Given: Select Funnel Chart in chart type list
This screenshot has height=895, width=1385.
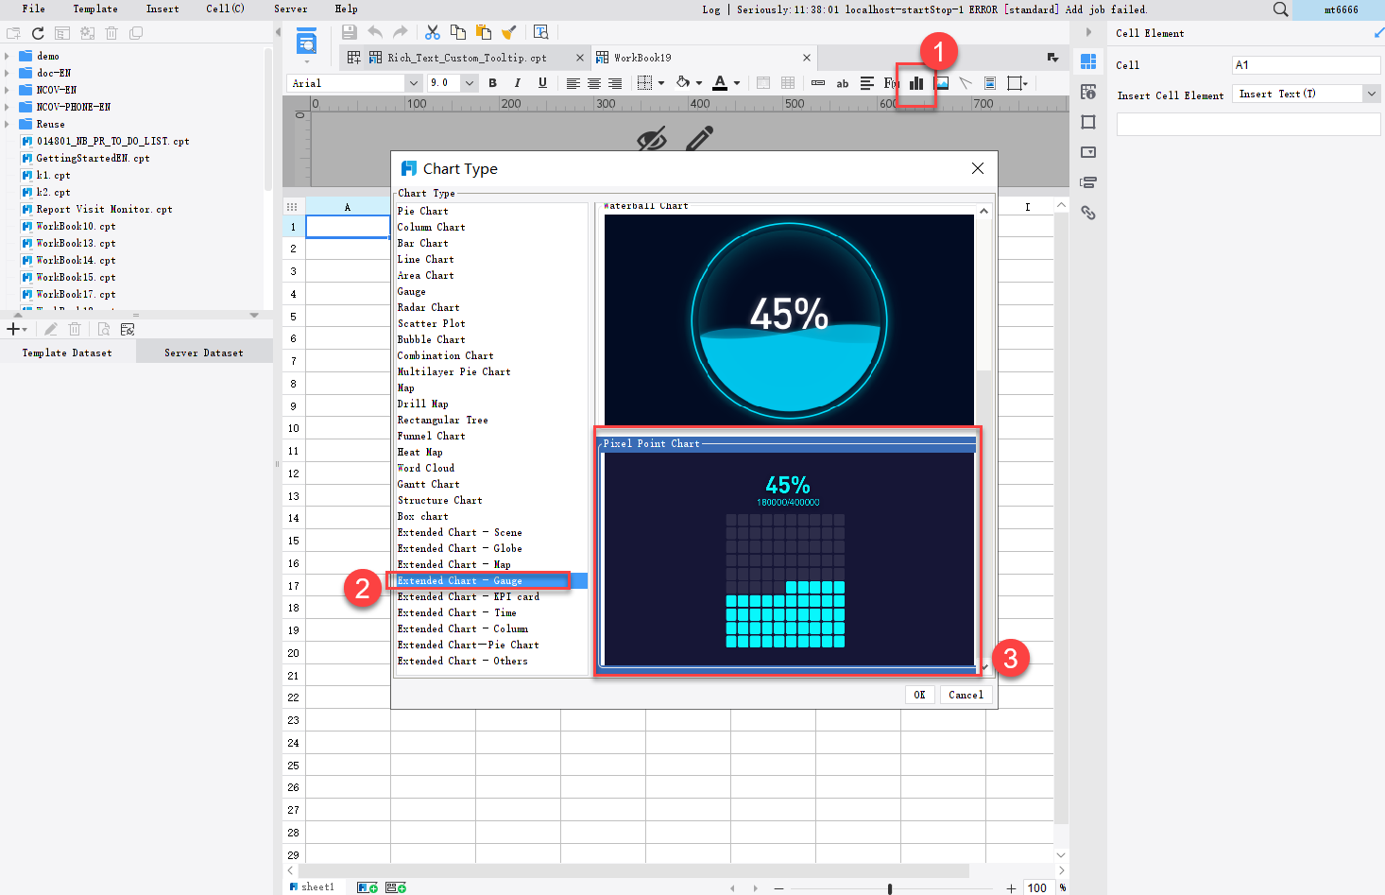Looking at the screenshot, I should click(432, 436).
